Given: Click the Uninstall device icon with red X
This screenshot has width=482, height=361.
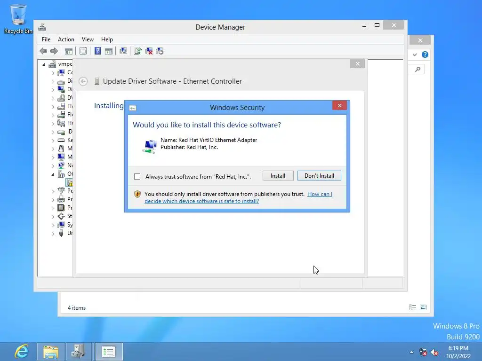Looking at the screenshot, I should click(x=149, y=51).
